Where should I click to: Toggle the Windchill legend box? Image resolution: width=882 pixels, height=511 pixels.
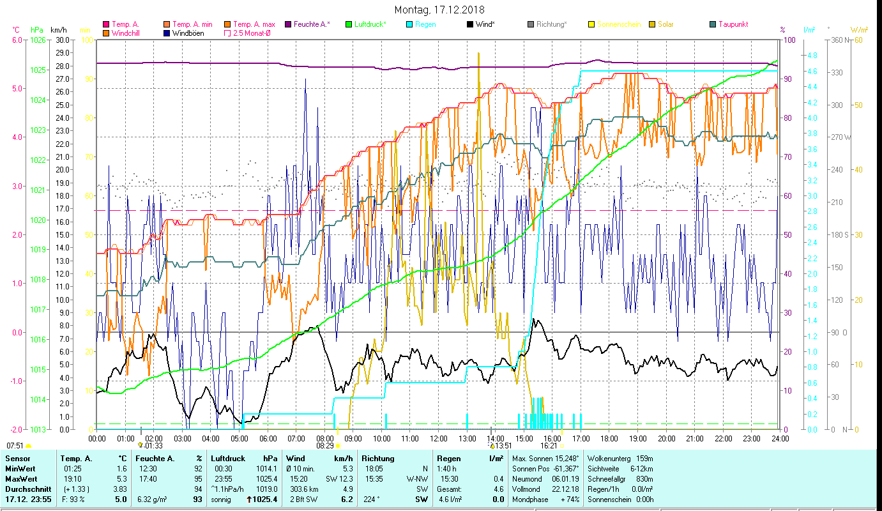106,33
